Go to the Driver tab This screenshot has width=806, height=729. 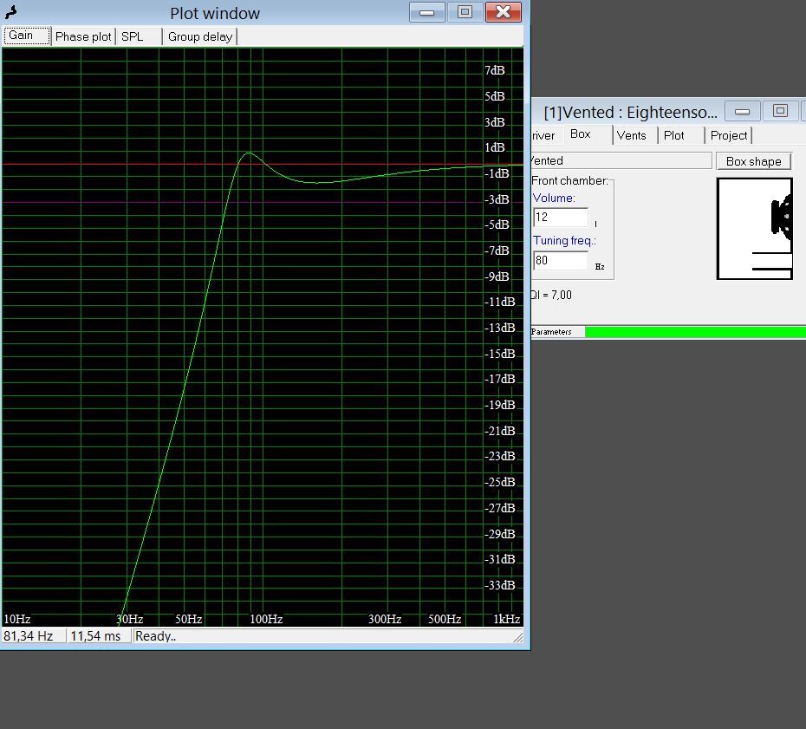pos(543,135)
